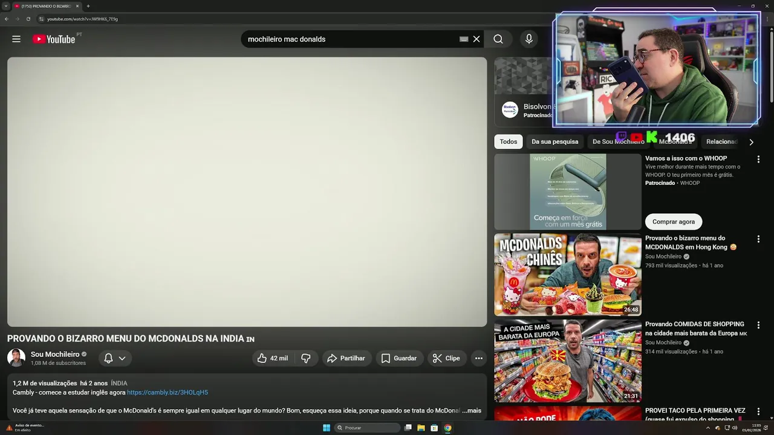This screenshot has width=774, height=435.
Task: Open McDonalds Chinês Hong Kong video thumbnail
Action: click(568, 275)
